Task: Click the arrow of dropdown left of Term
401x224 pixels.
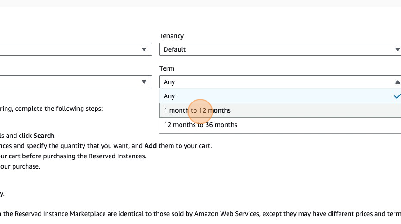Action: click(145, 82)
